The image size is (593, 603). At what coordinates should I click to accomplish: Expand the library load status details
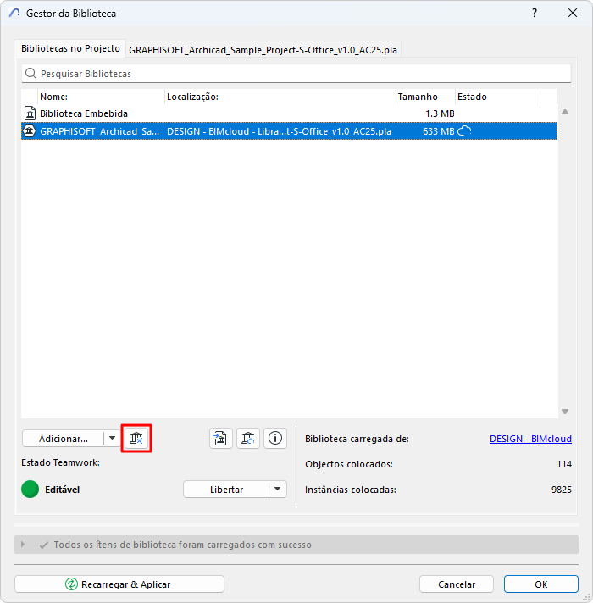23,545
